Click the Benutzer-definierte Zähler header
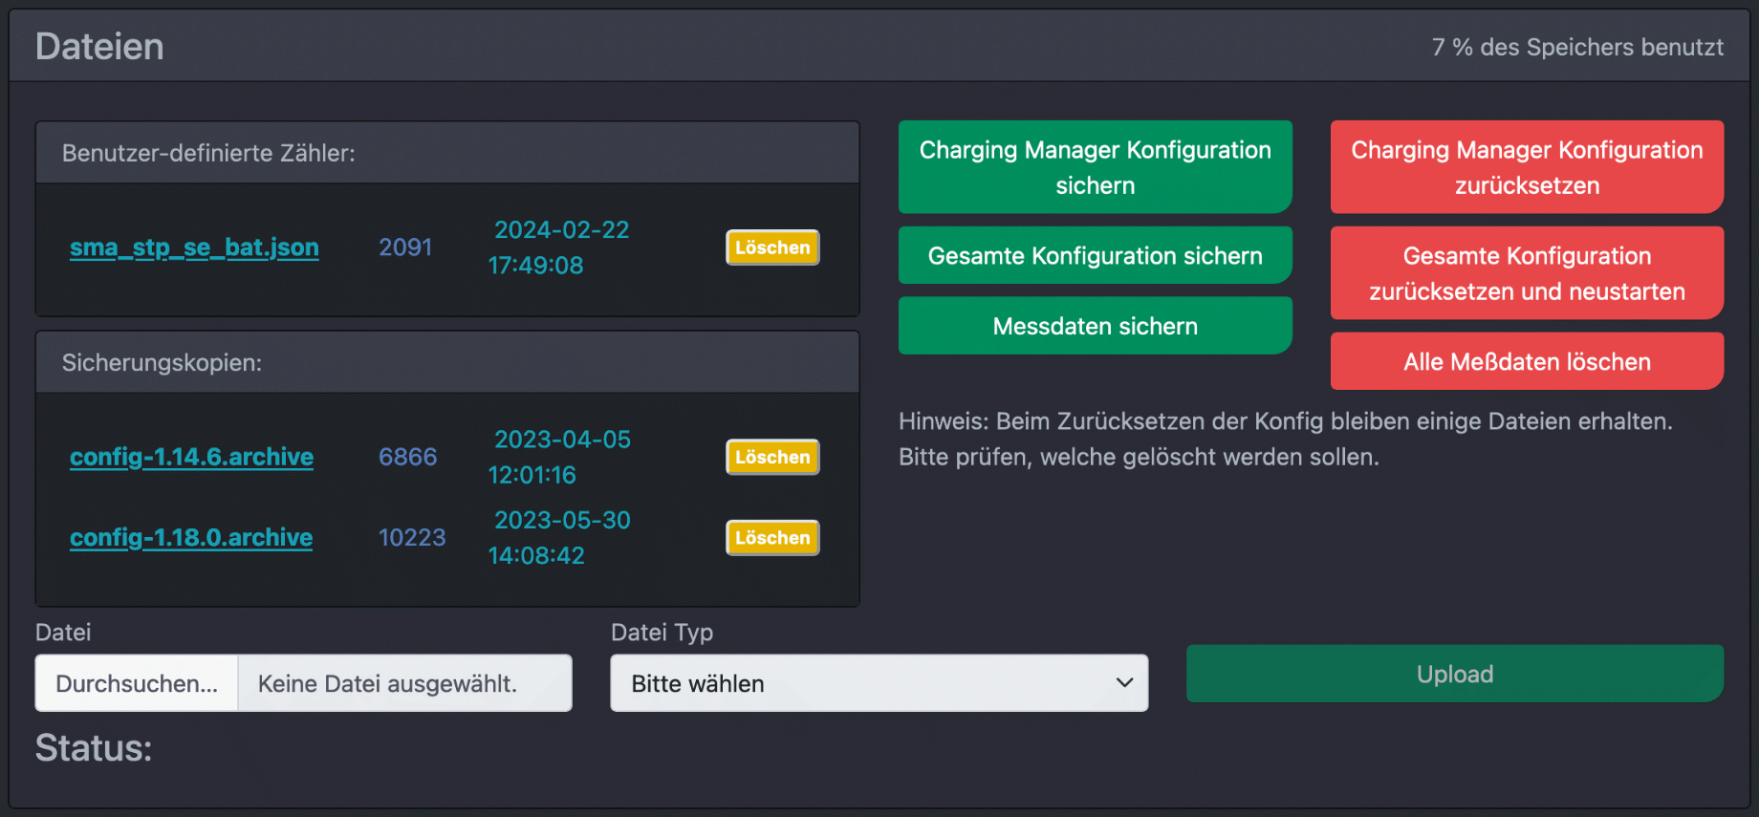 pyautogui.click(x=208, y=153)
